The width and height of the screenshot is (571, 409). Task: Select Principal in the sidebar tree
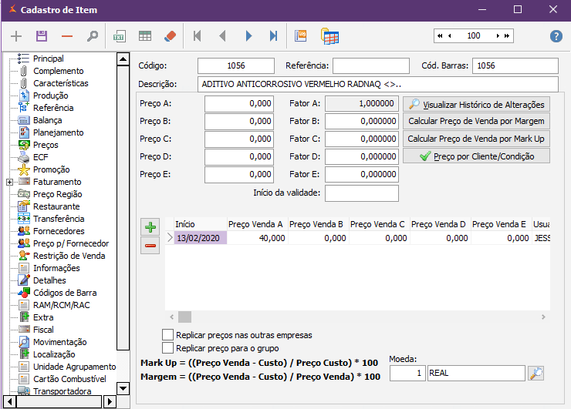pos(48,59)
